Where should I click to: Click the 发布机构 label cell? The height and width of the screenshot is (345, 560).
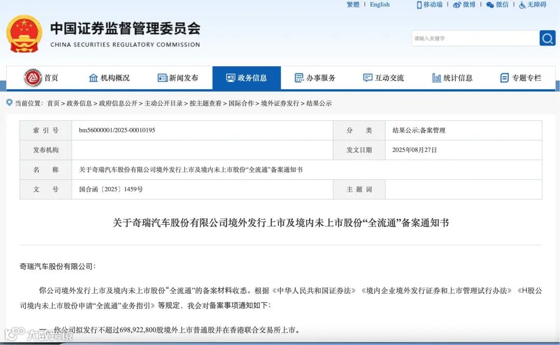click(x=46, y=150)
